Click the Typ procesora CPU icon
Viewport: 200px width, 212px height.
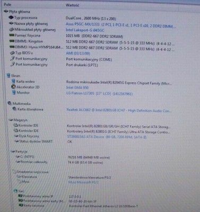pyautogui.click(x=11, y=17)
